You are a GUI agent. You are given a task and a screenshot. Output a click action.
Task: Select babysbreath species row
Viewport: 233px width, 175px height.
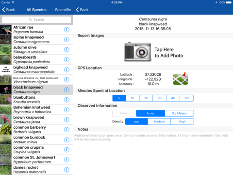point(36,60)
